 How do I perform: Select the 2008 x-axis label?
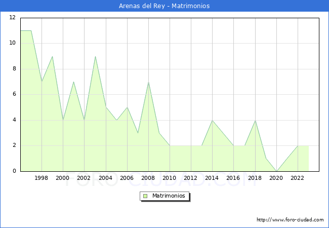pos(148,178)
